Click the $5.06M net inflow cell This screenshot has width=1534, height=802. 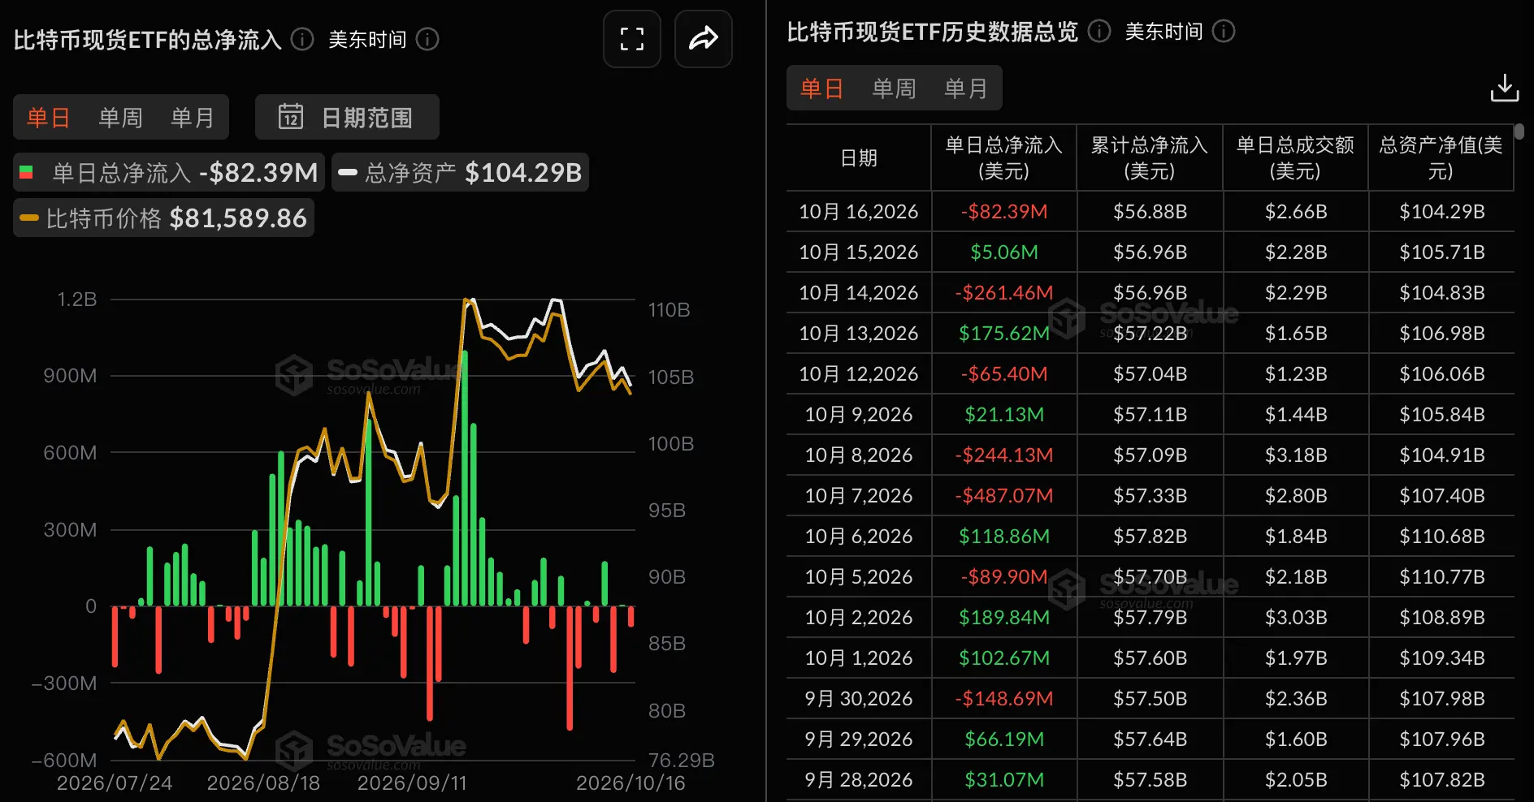1004,252
